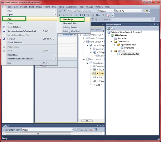Click Recent Projects and Solutions in the File menu
This screenshot has width=161, height=142.
pyautogui.click(x=29, y=59)
